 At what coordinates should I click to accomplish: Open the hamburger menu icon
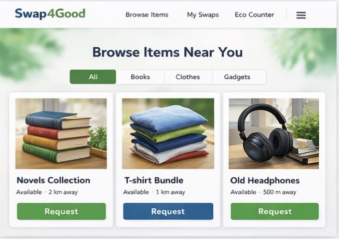(301, 15)
